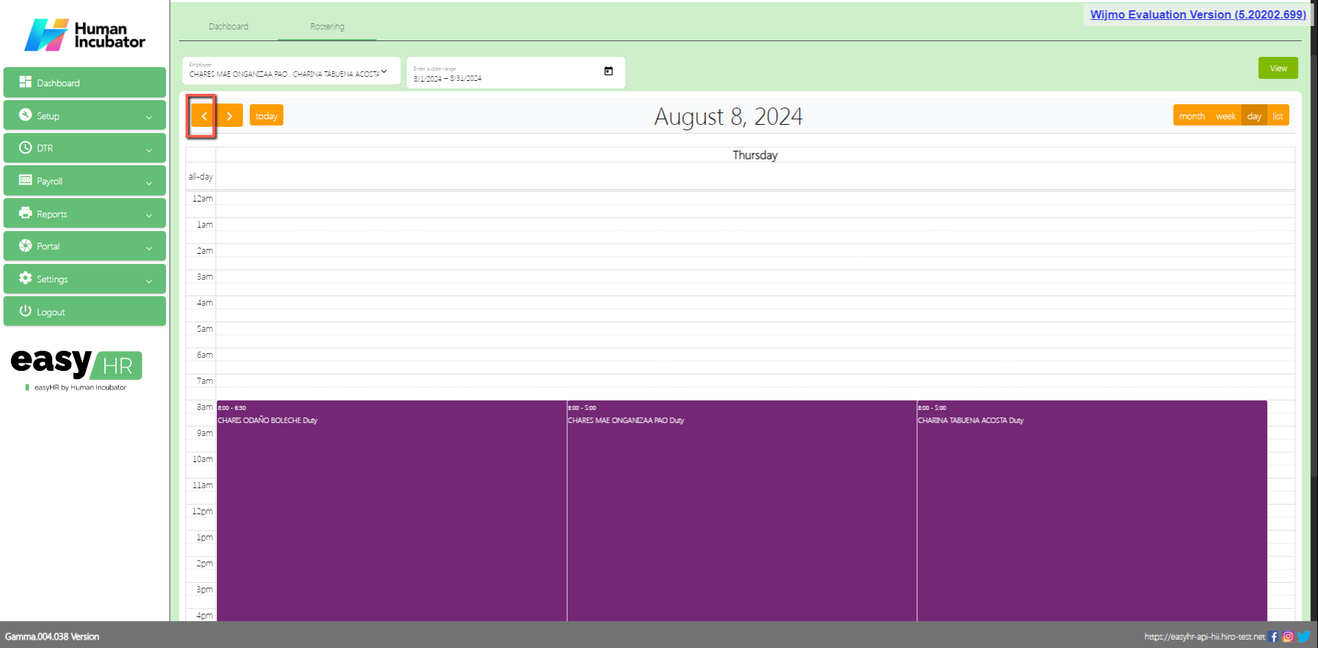This screenshot has width=1318, height=648.
Task: Click the green View button
Action: pos(1278,68)
